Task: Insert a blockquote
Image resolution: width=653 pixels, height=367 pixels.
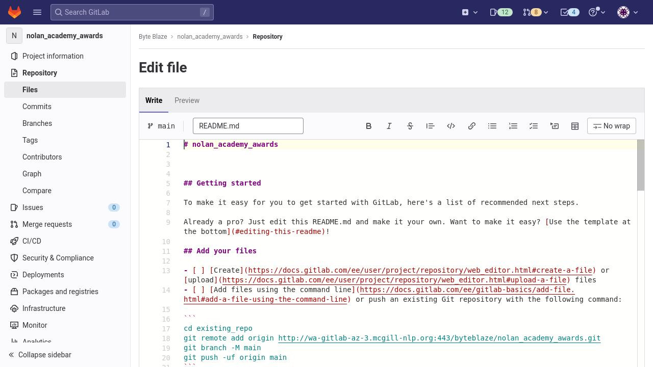Action: pyautogui.click(x=431, y=126)
